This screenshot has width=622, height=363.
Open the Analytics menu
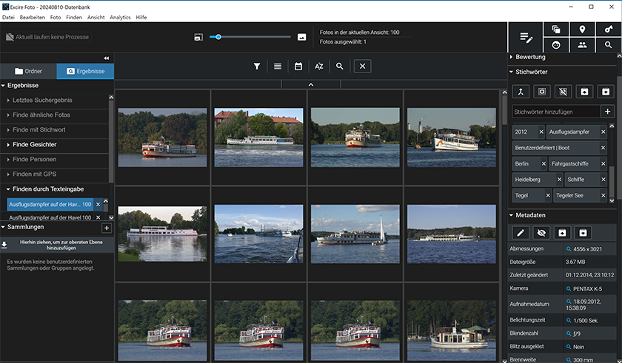click(x=120, y=17)
